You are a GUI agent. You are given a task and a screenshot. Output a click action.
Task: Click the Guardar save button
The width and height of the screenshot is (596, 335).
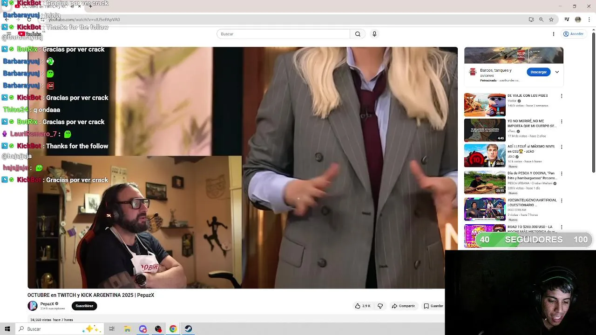[433, 306]
